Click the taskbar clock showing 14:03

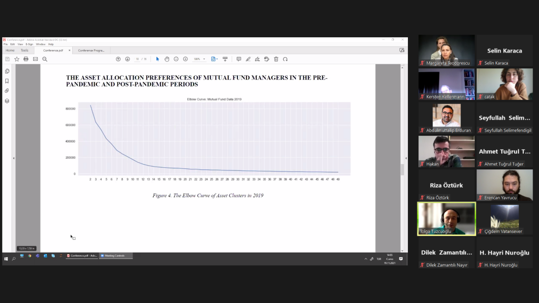[390, 259]
